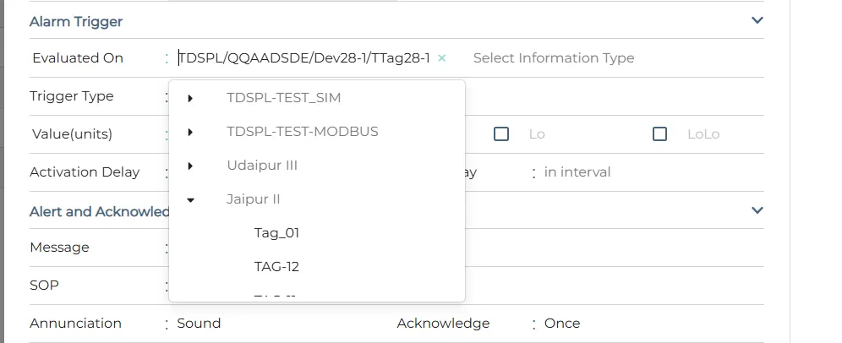Select the TDSPL-TEST-MODBUS tree label
The width and height of the screenshot is (842, 343).
tap(302, 132)
